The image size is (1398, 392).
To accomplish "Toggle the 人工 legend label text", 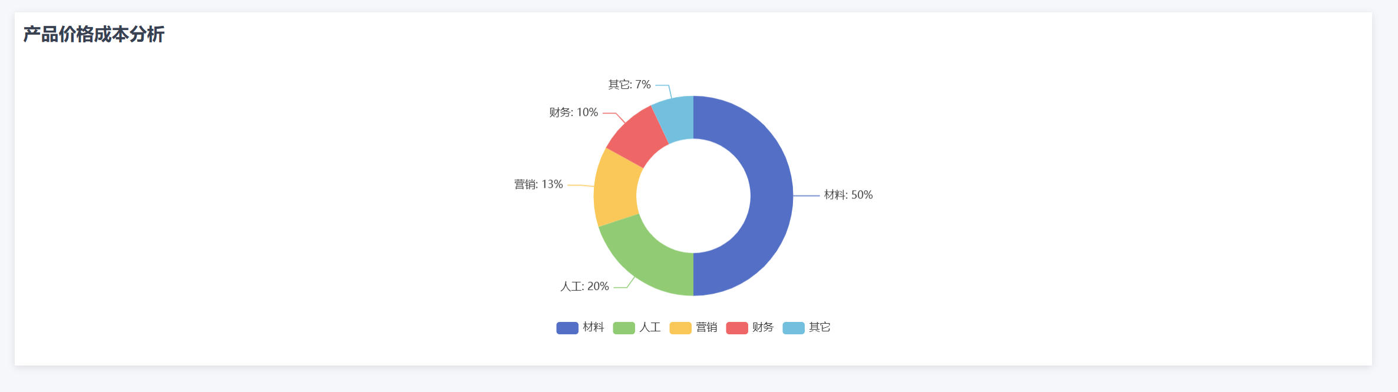I will [x=650, y=327].
